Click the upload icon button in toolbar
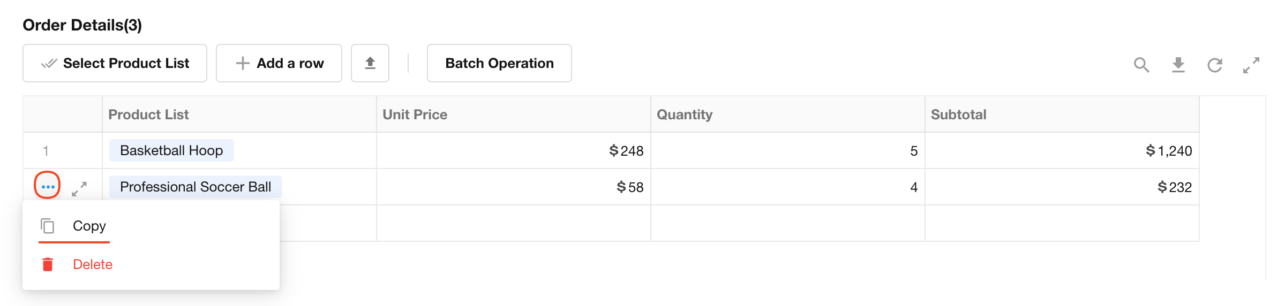Viewport: 1277px width, 306px height. (x=370, y=63)
